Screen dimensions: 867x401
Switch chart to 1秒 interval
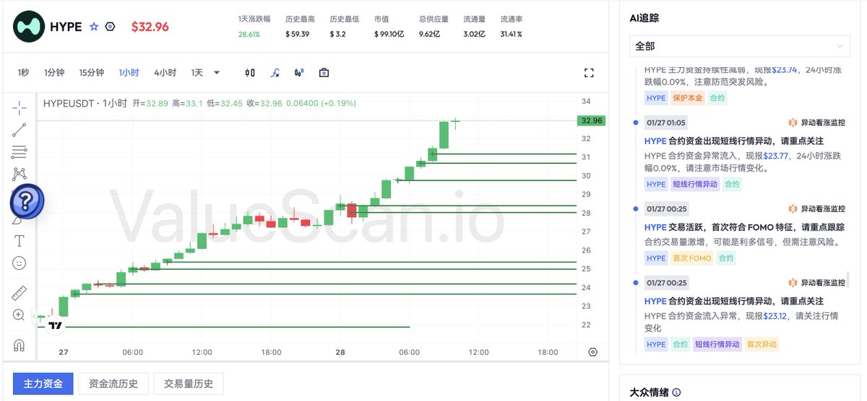click(x=23, y=72)
